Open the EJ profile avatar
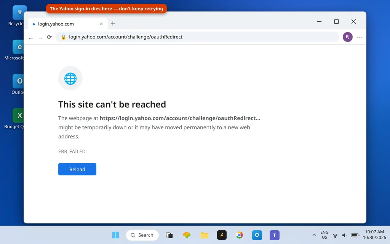The width and height of the screenshot is (390, 244). point(347,37)
